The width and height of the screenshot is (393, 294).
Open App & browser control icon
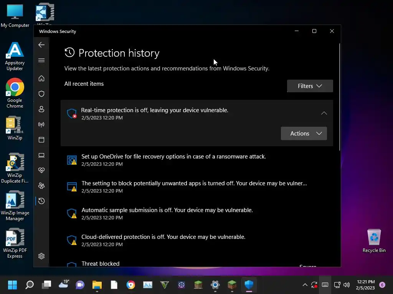coord(41,139)
